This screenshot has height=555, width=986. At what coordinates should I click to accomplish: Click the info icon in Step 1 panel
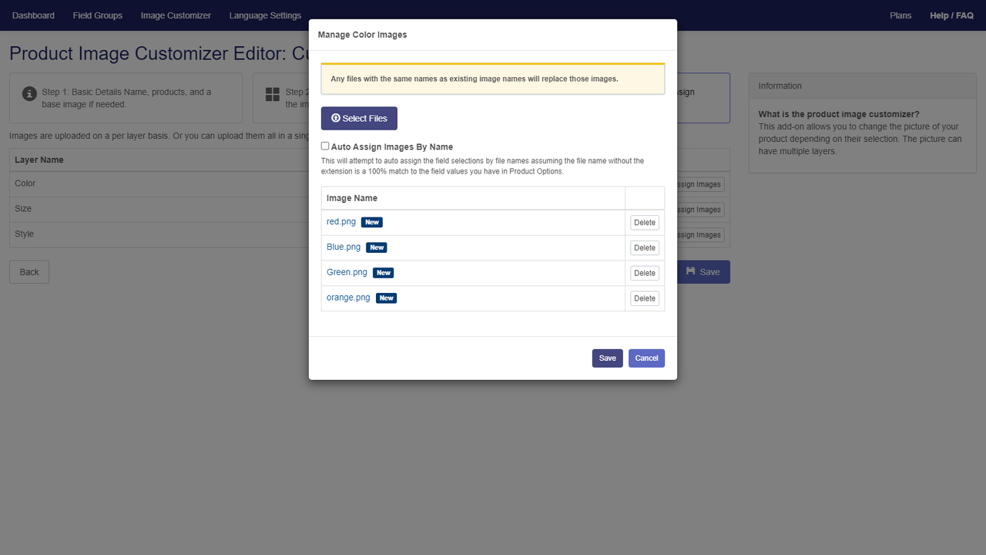tap(29, 93)
